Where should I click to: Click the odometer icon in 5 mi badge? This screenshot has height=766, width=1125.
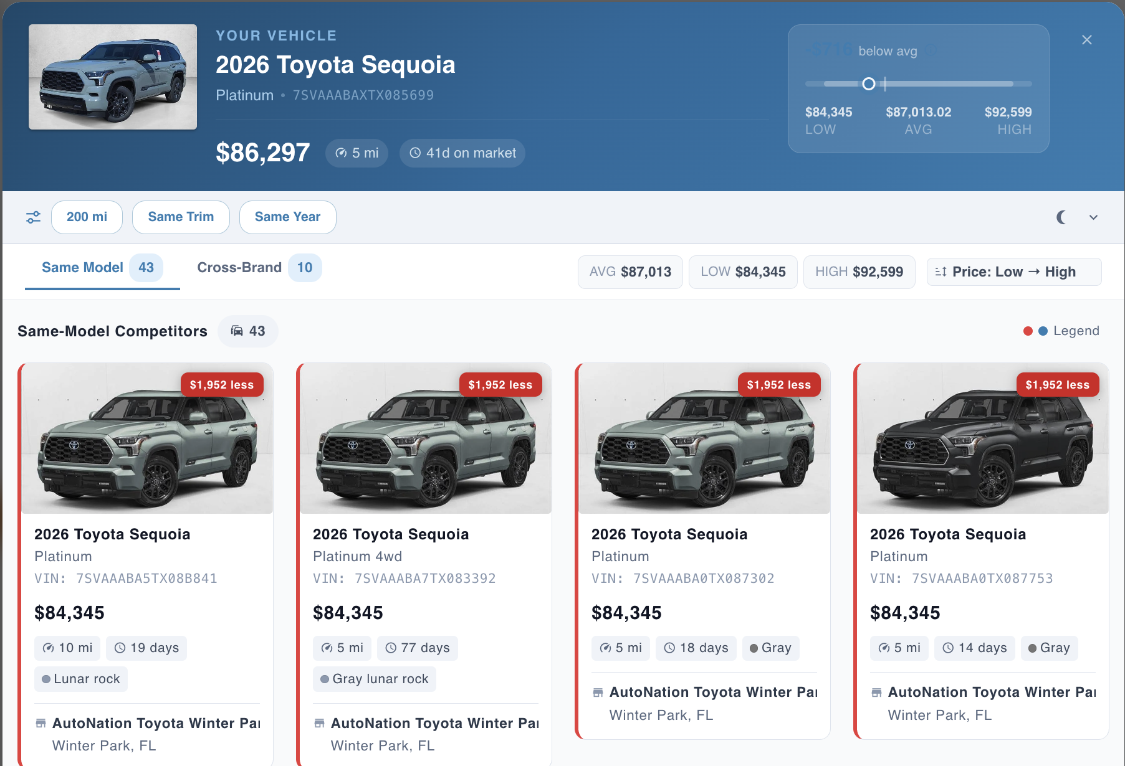341,153
